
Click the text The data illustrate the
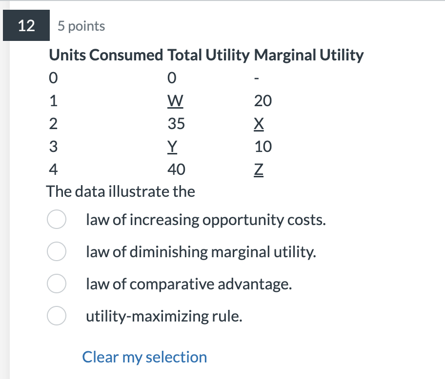(x=121, y=191)
